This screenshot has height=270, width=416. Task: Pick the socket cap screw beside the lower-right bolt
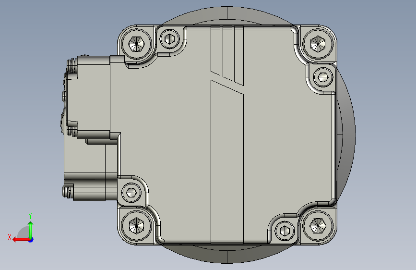285,231
